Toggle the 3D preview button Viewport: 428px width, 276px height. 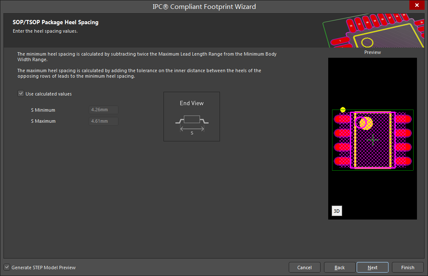(336, 211)
